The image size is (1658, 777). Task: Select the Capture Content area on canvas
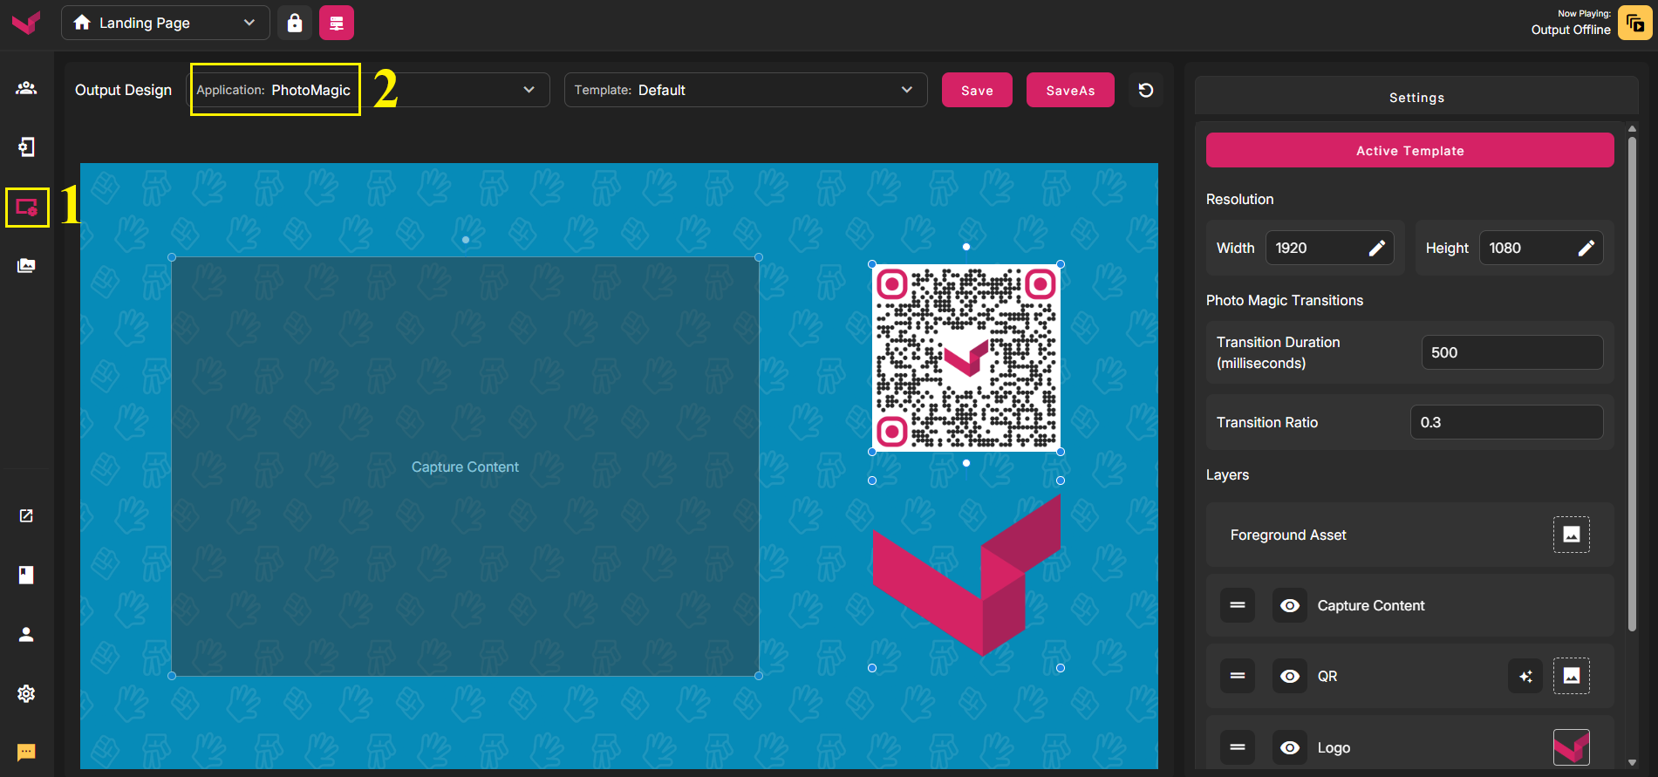coord(465,467)
